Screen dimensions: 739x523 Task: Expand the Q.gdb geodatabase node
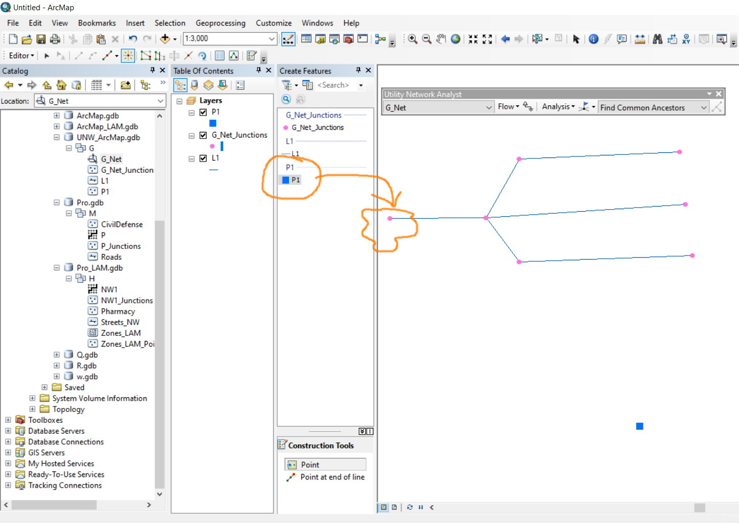click(x=57, y=355)
